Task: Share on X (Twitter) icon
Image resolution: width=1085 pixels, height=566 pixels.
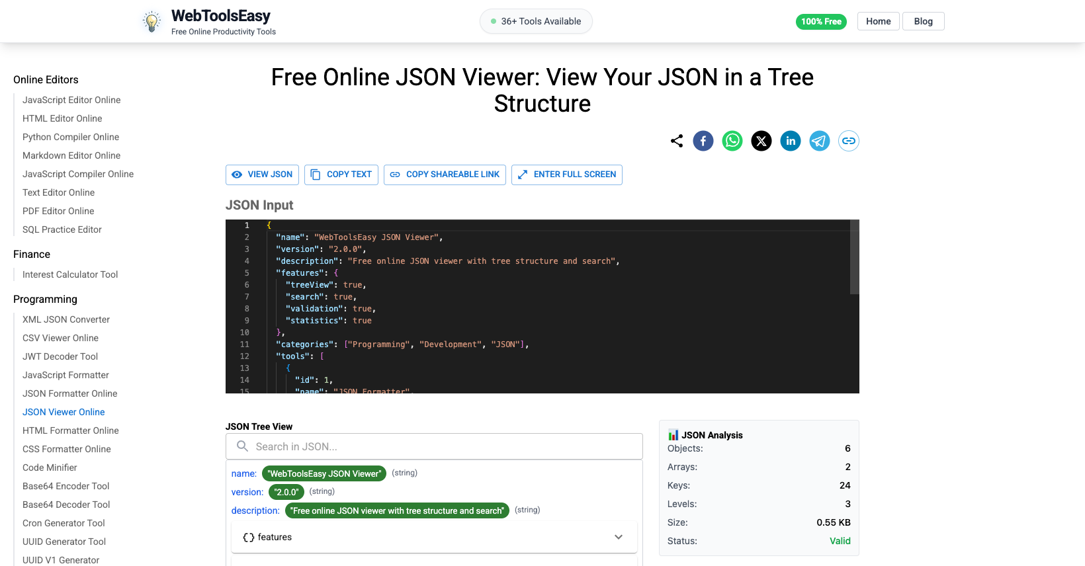Action: tap(761, 141)
